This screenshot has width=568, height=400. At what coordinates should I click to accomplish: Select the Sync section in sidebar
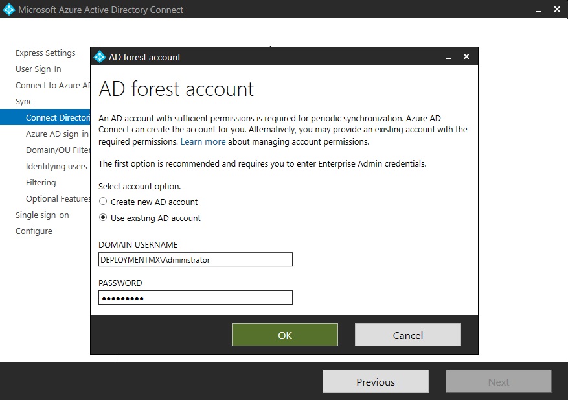[24, 102]
